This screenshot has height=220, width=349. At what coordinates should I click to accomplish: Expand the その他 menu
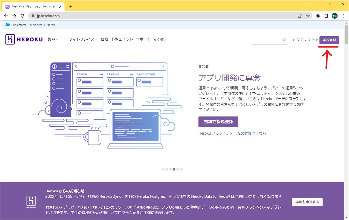pyautogui.click(x=161, y=39)
